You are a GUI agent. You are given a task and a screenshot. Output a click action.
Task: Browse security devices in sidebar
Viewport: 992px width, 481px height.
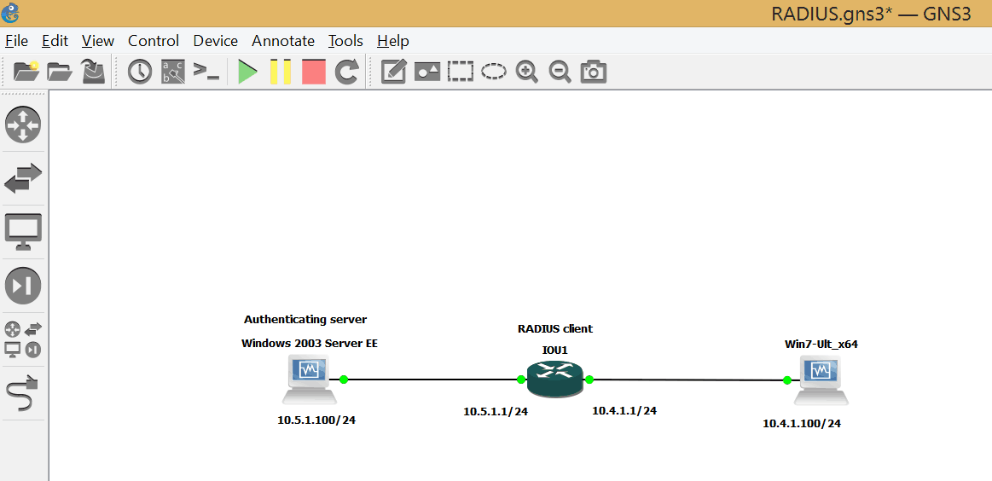point(23,286)
